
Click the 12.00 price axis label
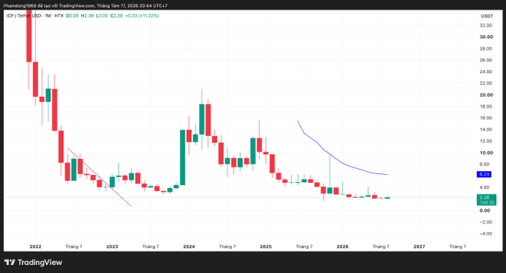pyautogui.click(x=486, y=141)
